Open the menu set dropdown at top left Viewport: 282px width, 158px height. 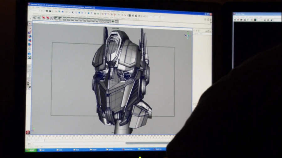pyautogui.click(x=34, y=11)
